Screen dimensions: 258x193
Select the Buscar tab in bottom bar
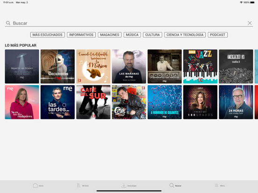[x=175, y=186]
